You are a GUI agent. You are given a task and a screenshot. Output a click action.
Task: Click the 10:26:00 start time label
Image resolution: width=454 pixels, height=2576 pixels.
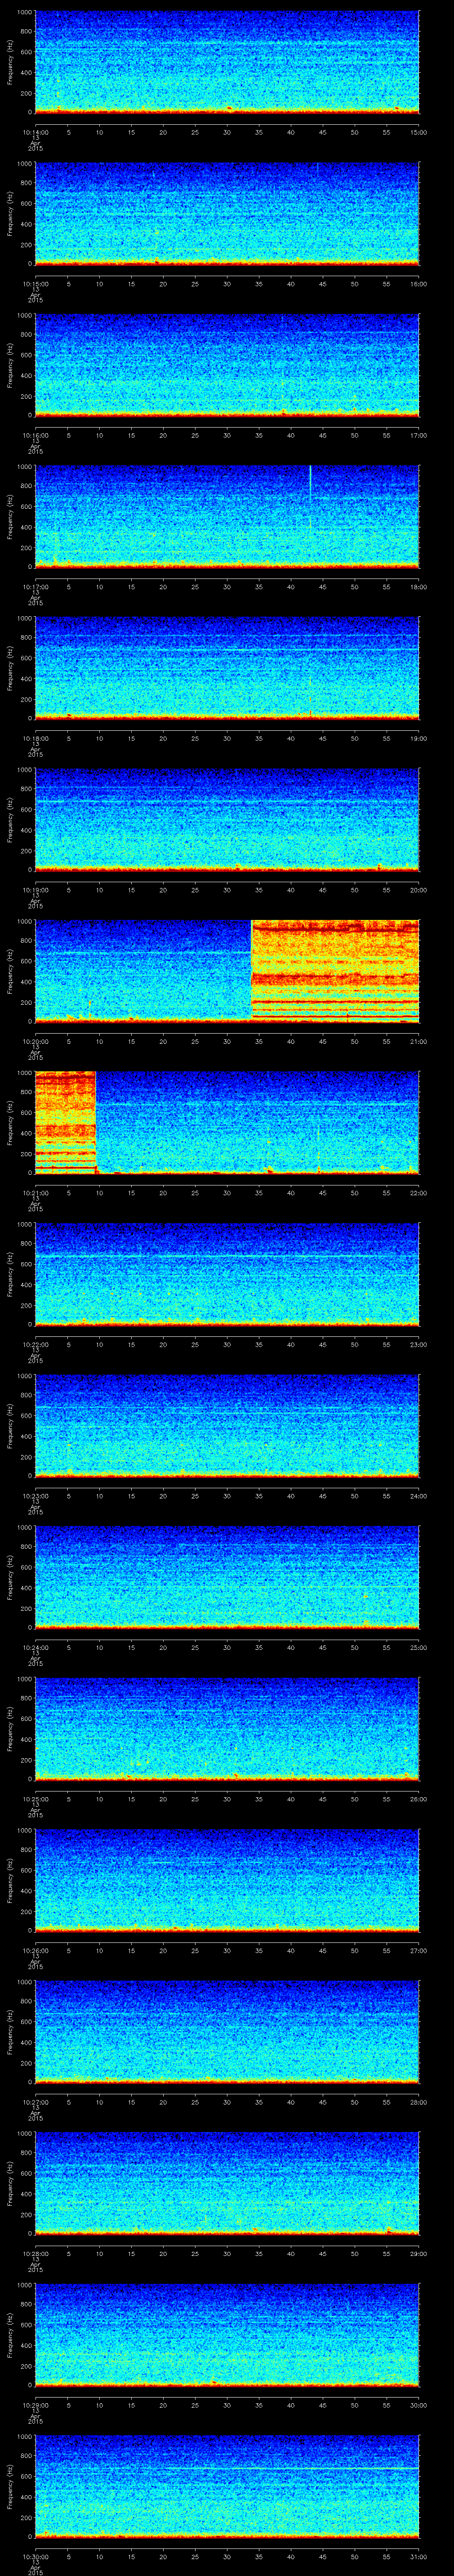point(35,1950)
